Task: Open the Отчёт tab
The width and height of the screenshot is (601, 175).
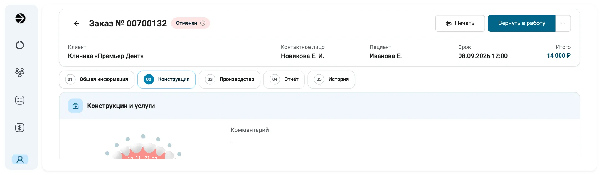Action: (284, 79)
